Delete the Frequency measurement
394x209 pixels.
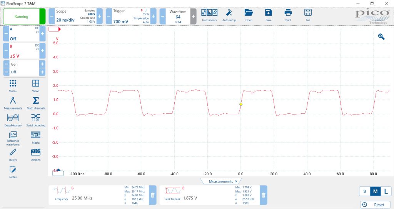pos(153,195)
